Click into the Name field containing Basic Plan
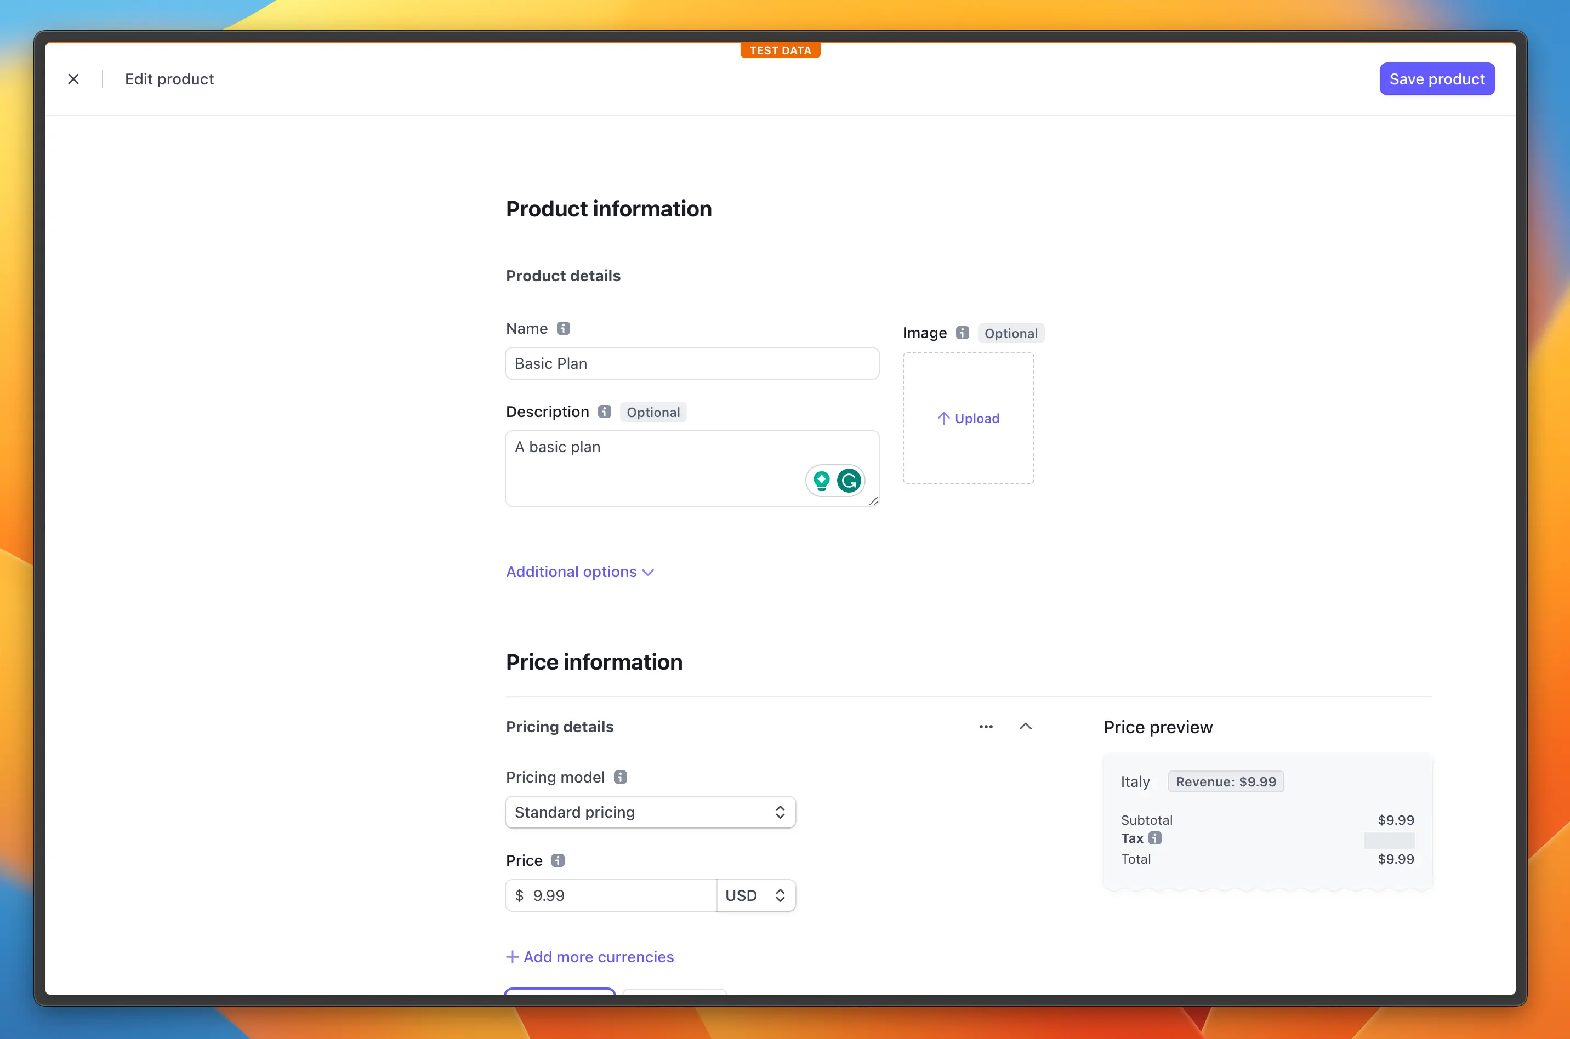 [x=692, y=364]
